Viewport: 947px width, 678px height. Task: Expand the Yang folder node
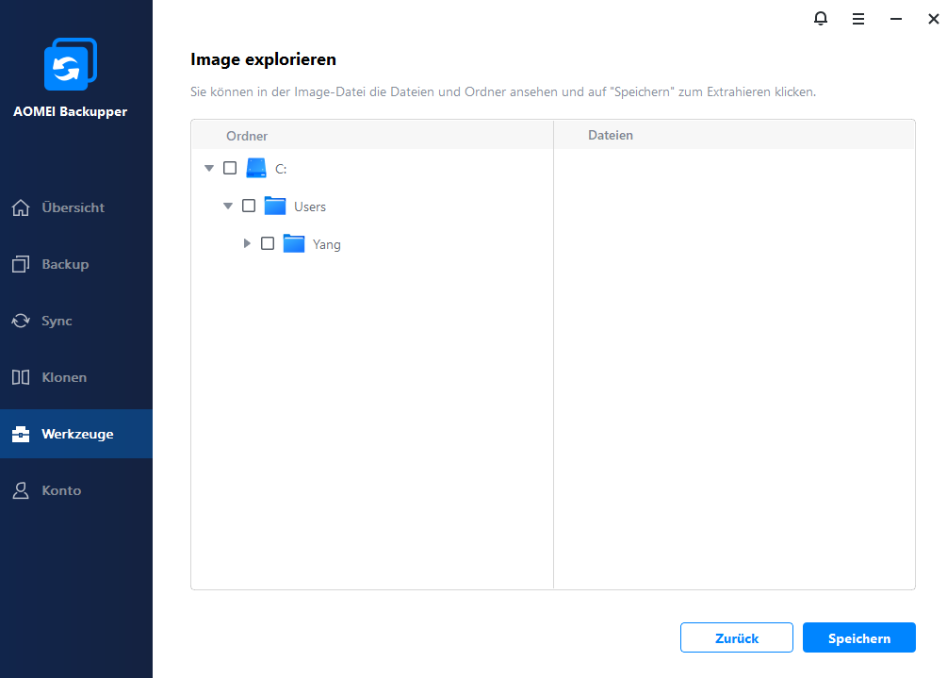tap(247, 244)
